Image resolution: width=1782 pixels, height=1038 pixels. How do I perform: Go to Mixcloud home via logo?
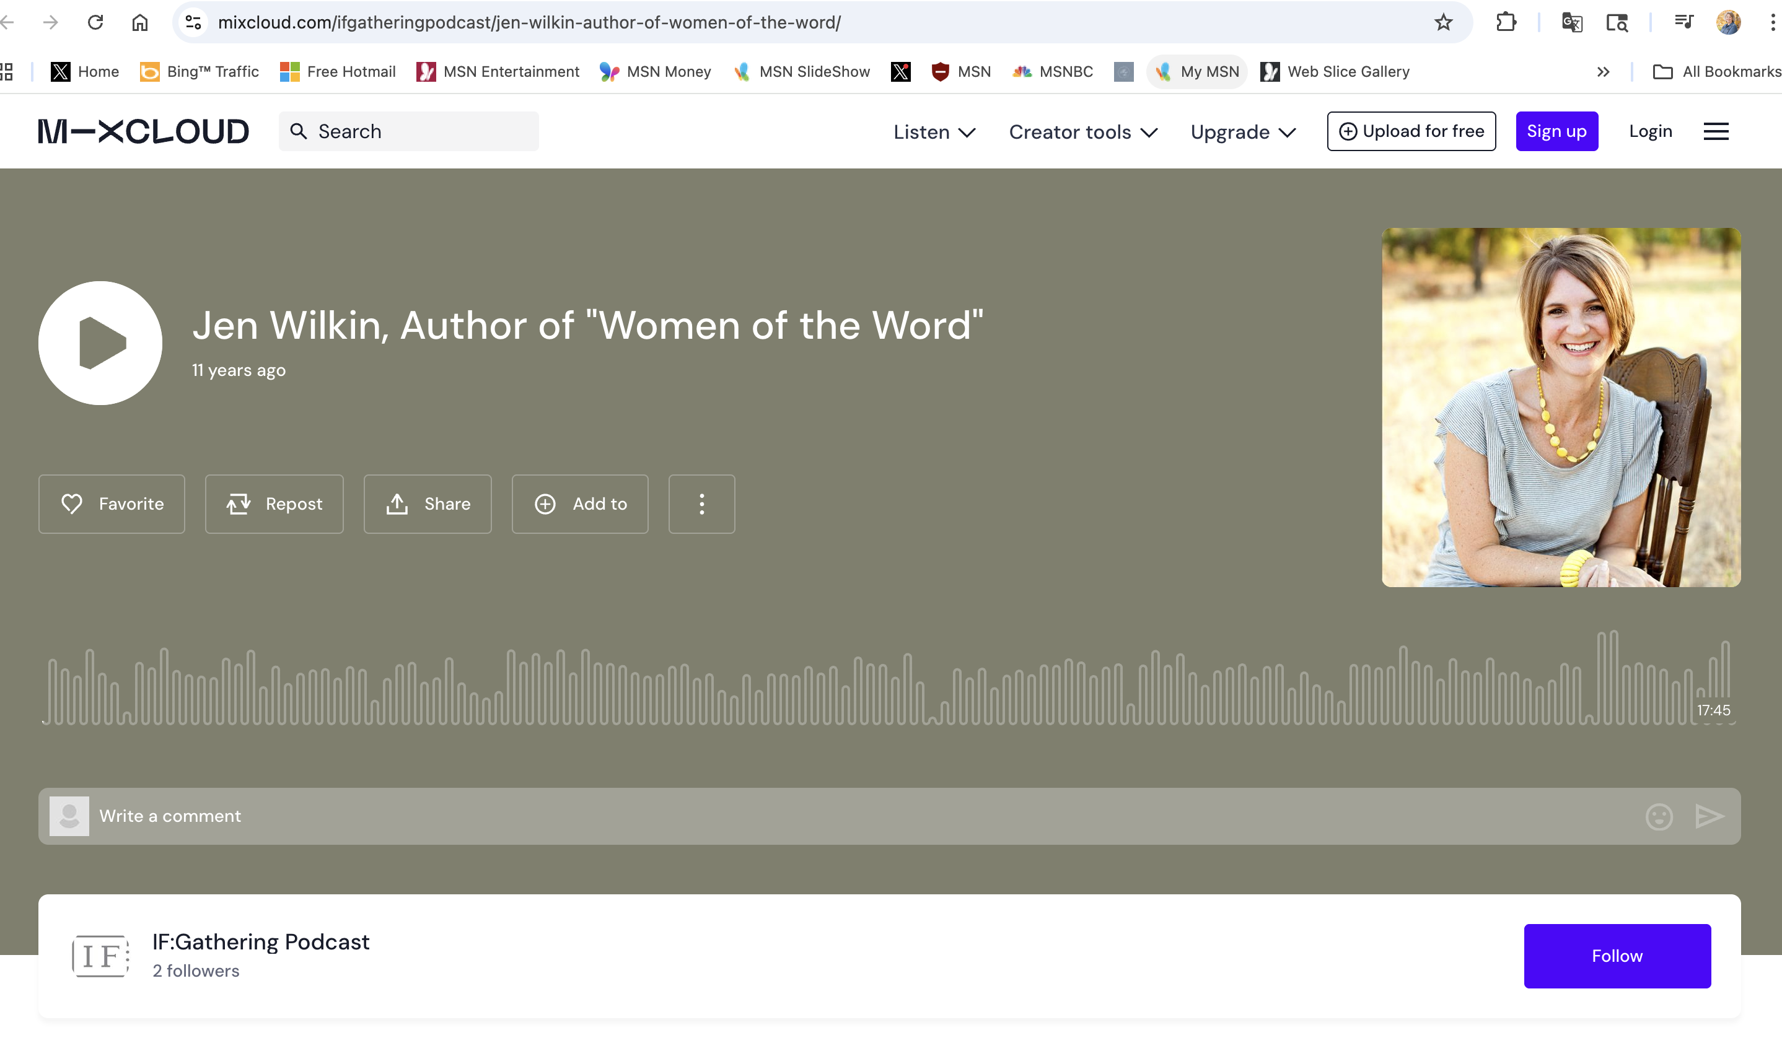[x=144, y=131]
